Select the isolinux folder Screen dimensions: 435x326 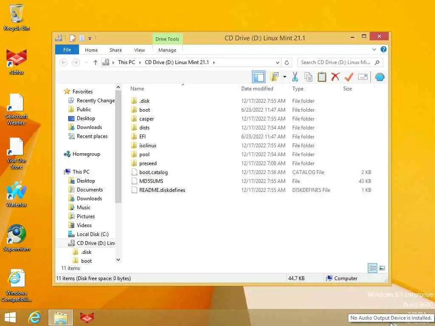(148, 145)
